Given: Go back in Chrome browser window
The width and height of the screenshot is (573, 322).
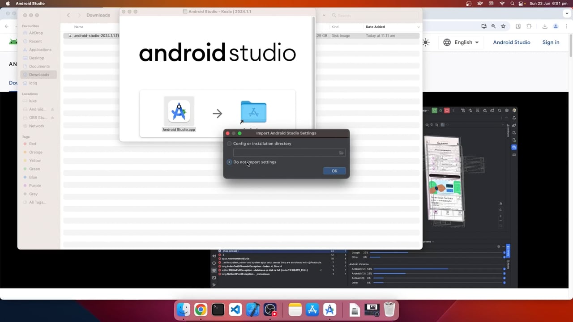Looking at the screenshot, I should coord(6,26).
